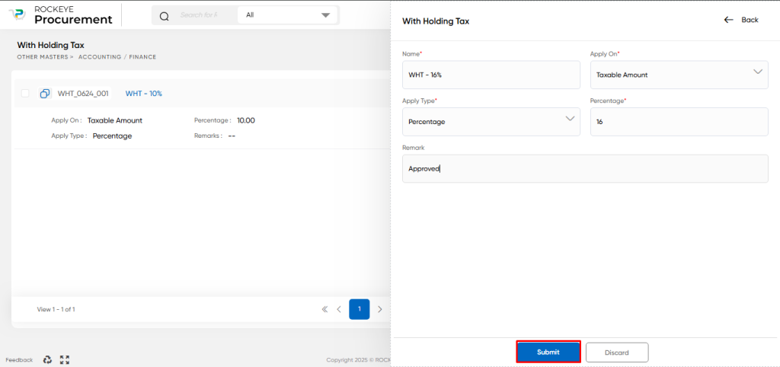Discard the With Holding Tax form
The image size is (780, 367).
point(617,352)
